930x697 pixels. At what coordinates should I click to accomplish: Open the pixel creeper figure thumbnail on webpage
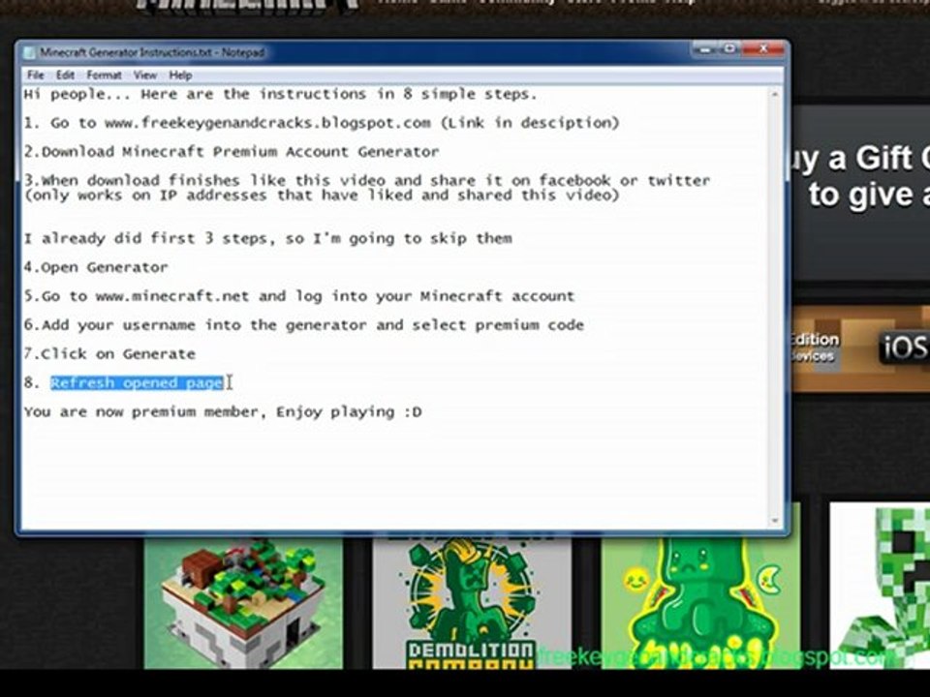[x=880, y=586]
